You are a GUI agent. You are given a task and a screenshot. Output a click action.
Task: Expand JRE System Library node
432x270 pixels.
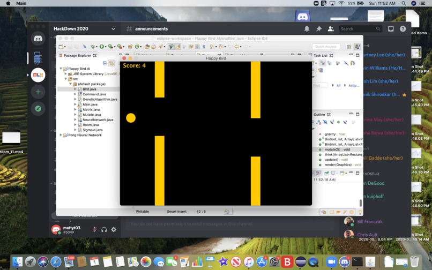point(65,74)
